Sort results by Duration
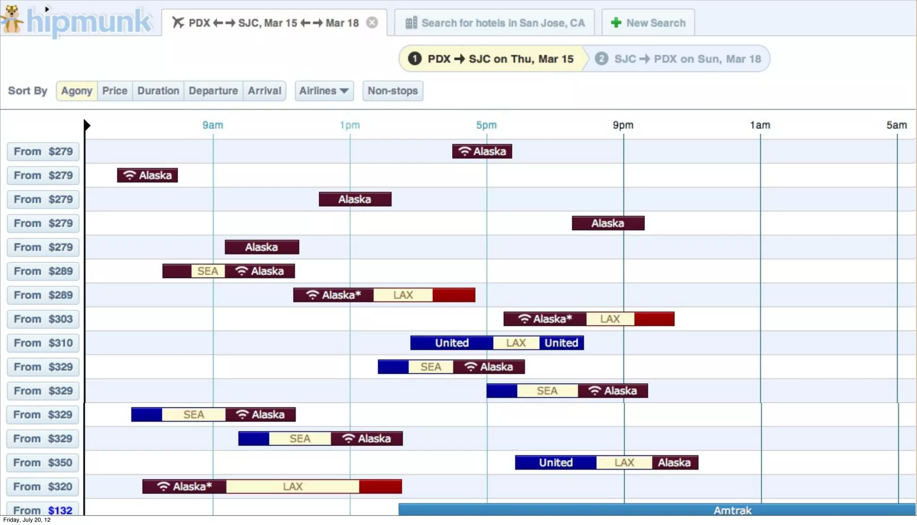This screenshot has width=917, height=525. pos(158,91)
